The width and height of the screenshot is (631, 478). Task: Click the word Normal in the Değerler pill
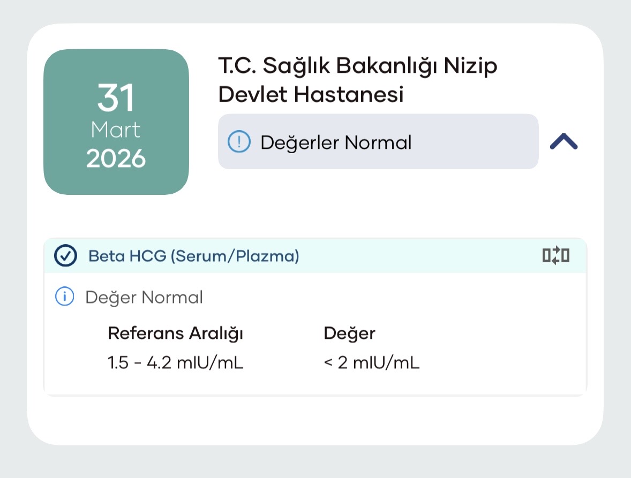(378, 142)
